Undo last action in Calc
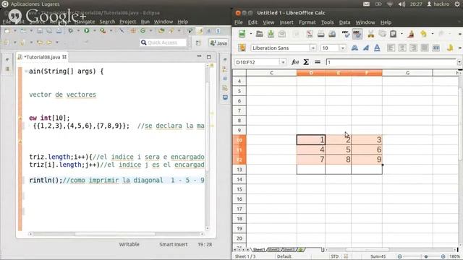Viewport: 463px width, 260px height. click(x=424, y=34)
